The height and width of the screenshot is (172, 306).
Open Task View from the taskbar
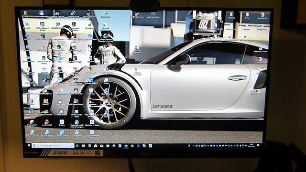(77, 146)
